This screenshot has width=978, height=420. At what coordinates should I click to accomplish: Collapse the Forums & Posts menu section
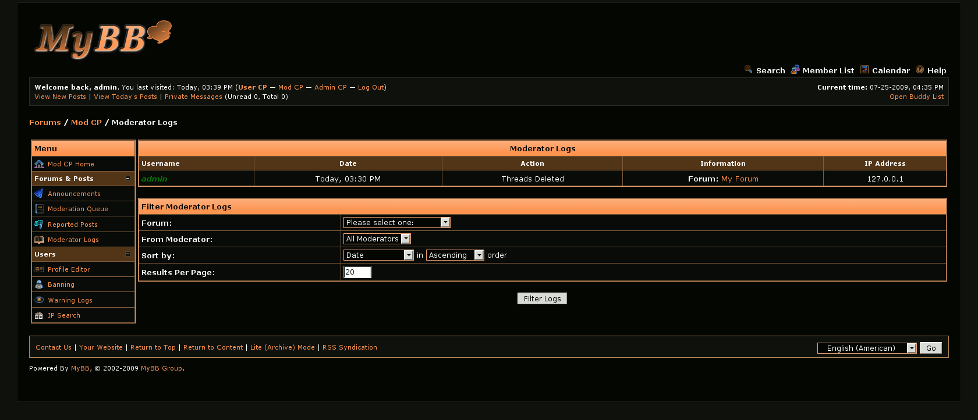tap(128, 179)
